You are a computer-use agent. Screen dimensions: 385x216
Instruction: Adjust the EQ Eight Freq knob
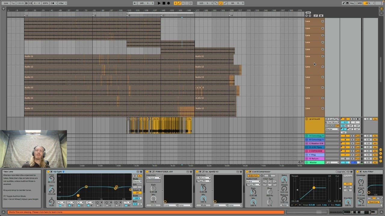point(51,178)
